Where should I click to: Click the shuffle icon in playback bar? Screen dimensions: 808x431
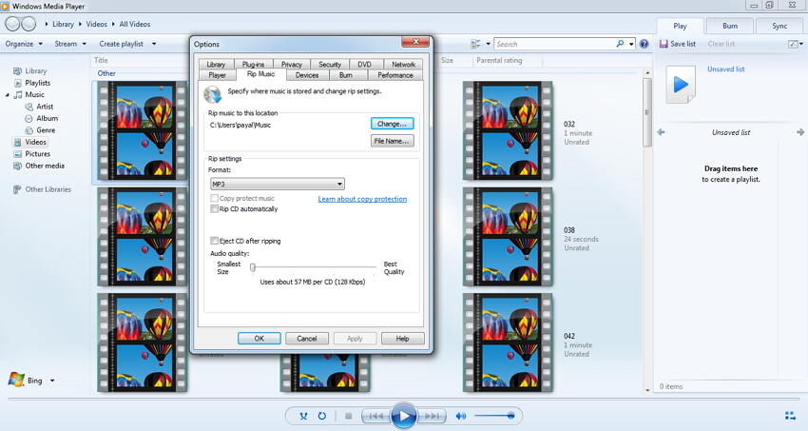[303, 416]
